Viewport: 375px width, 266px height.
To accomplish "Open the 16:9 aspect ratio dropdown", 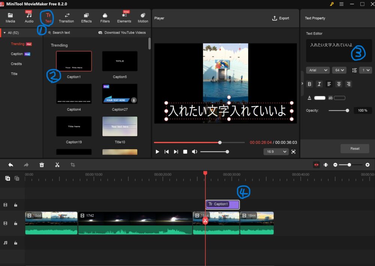I will point(276,152).
